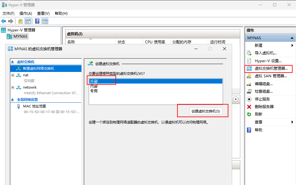Screen dimensions: 296x185
Task: Click 仅内部 text under nat
Action: coord(29,81)
